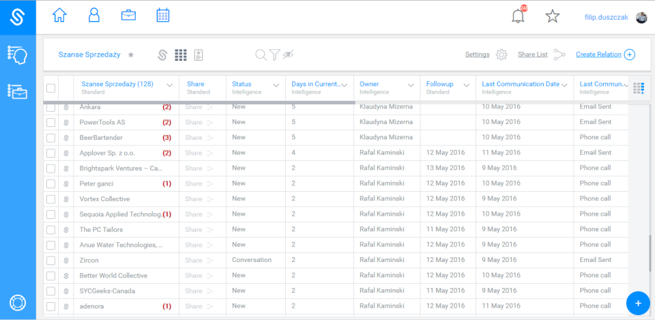Check the select-all checkbox in header

(51, 88)
